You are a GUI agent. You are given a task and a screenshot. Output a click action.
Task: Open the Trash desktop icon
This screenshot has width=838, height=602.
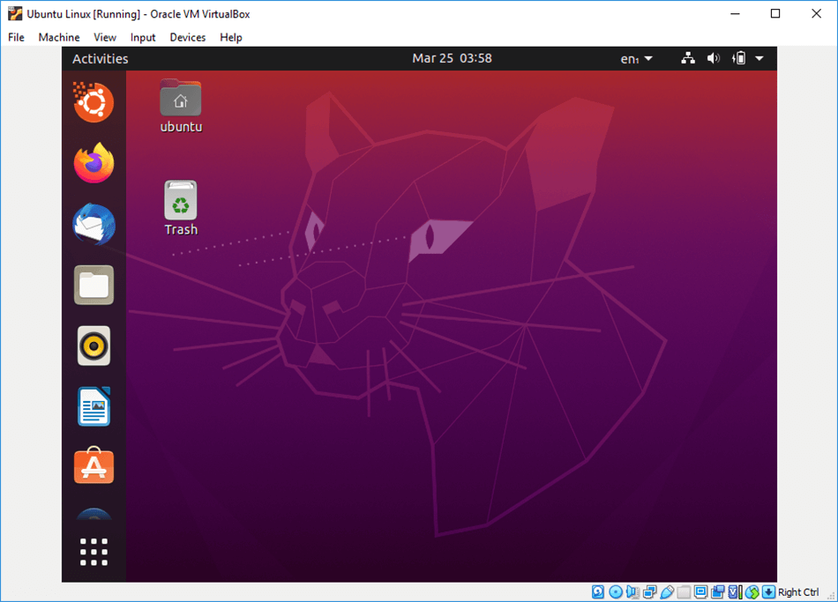tap(181, 208)
